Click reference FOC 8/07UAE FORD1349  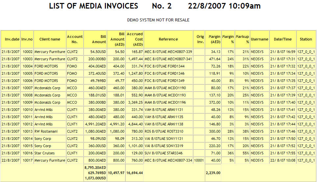(x=164, y=81)
